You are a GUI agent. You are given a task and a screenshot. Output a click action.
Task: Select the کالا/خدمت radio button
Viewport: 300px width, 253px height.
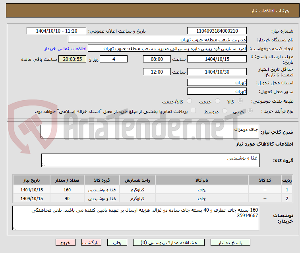pyautogui.click(x=189, y=101)
